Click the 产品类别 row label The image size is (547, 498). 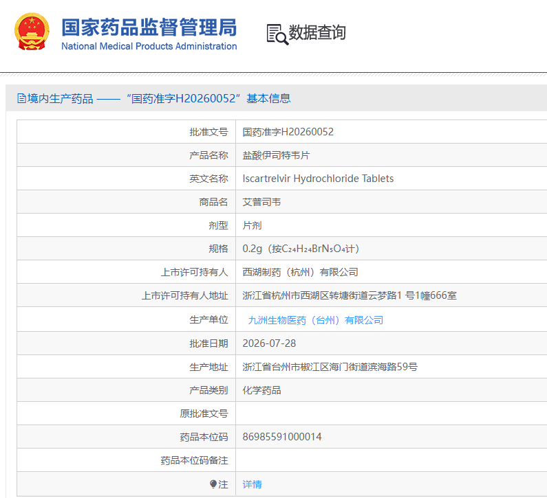click(208, 390)
